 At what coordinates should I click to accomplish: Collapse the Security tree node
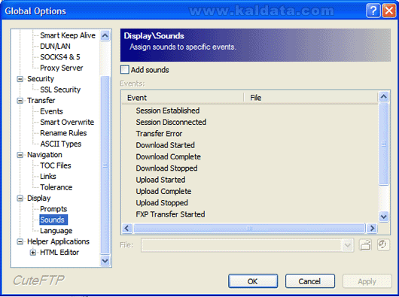click(20, 79)
